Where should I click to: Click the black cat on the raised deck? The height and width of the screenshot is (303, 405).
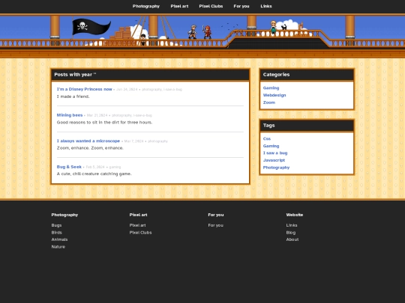[x=283, y=27]
